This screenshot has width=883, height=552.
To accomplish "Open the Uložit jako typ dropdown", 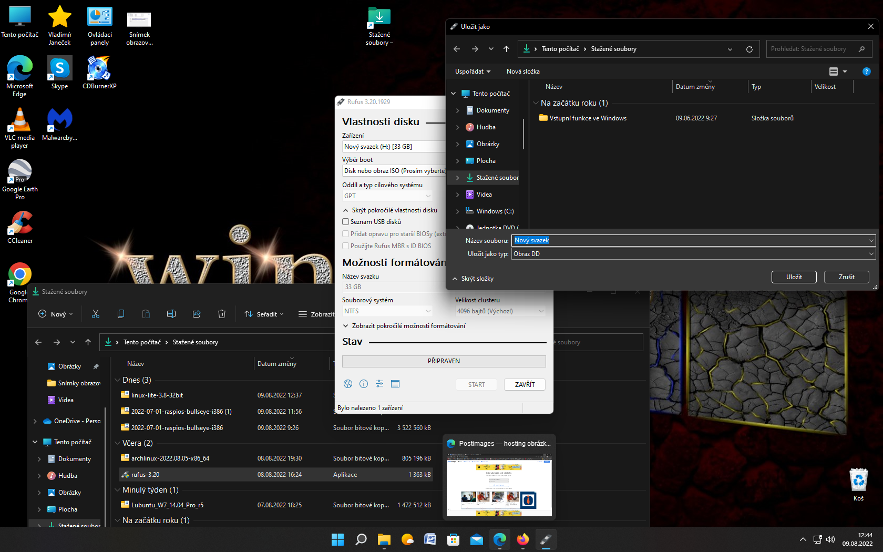I will pos(694,254).
